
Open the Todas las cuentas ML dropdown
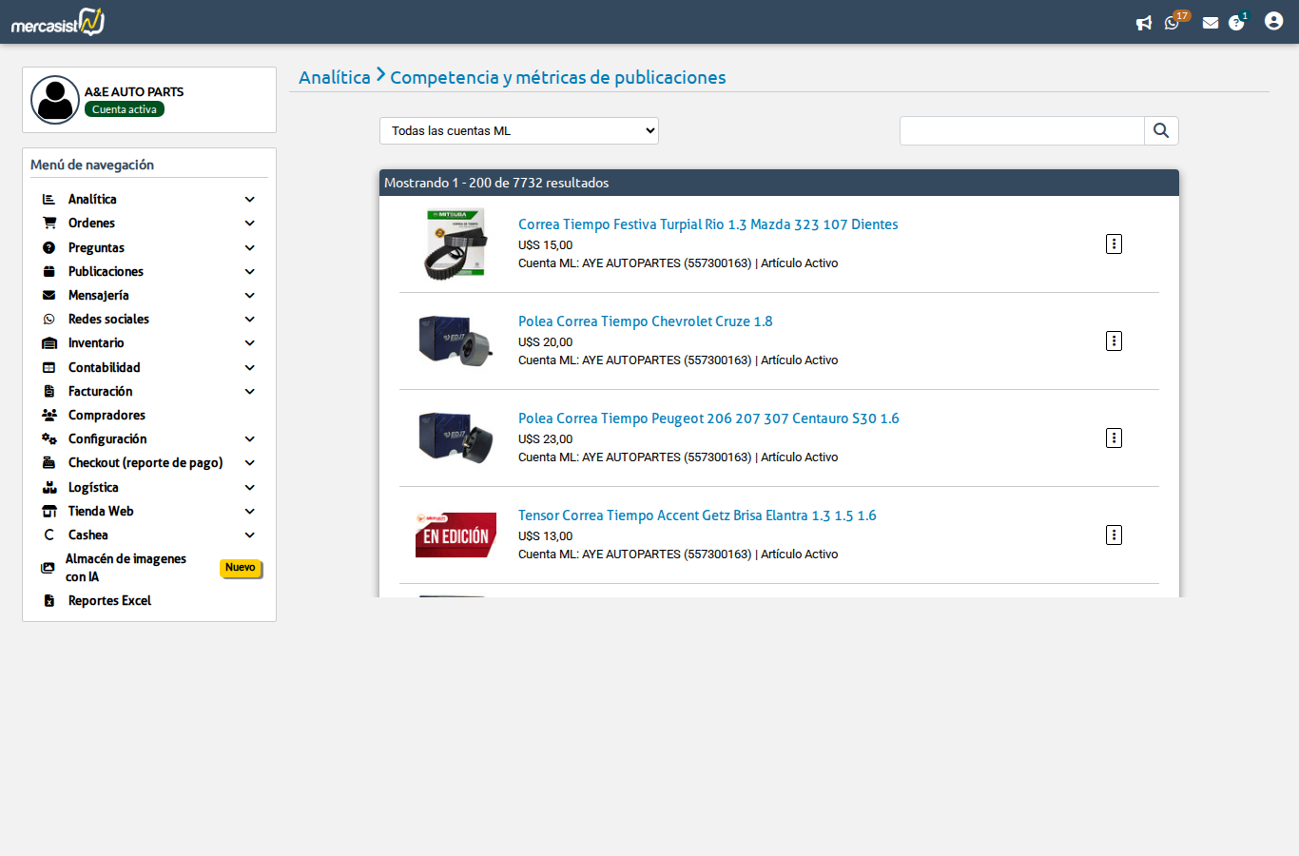(519, 130)
